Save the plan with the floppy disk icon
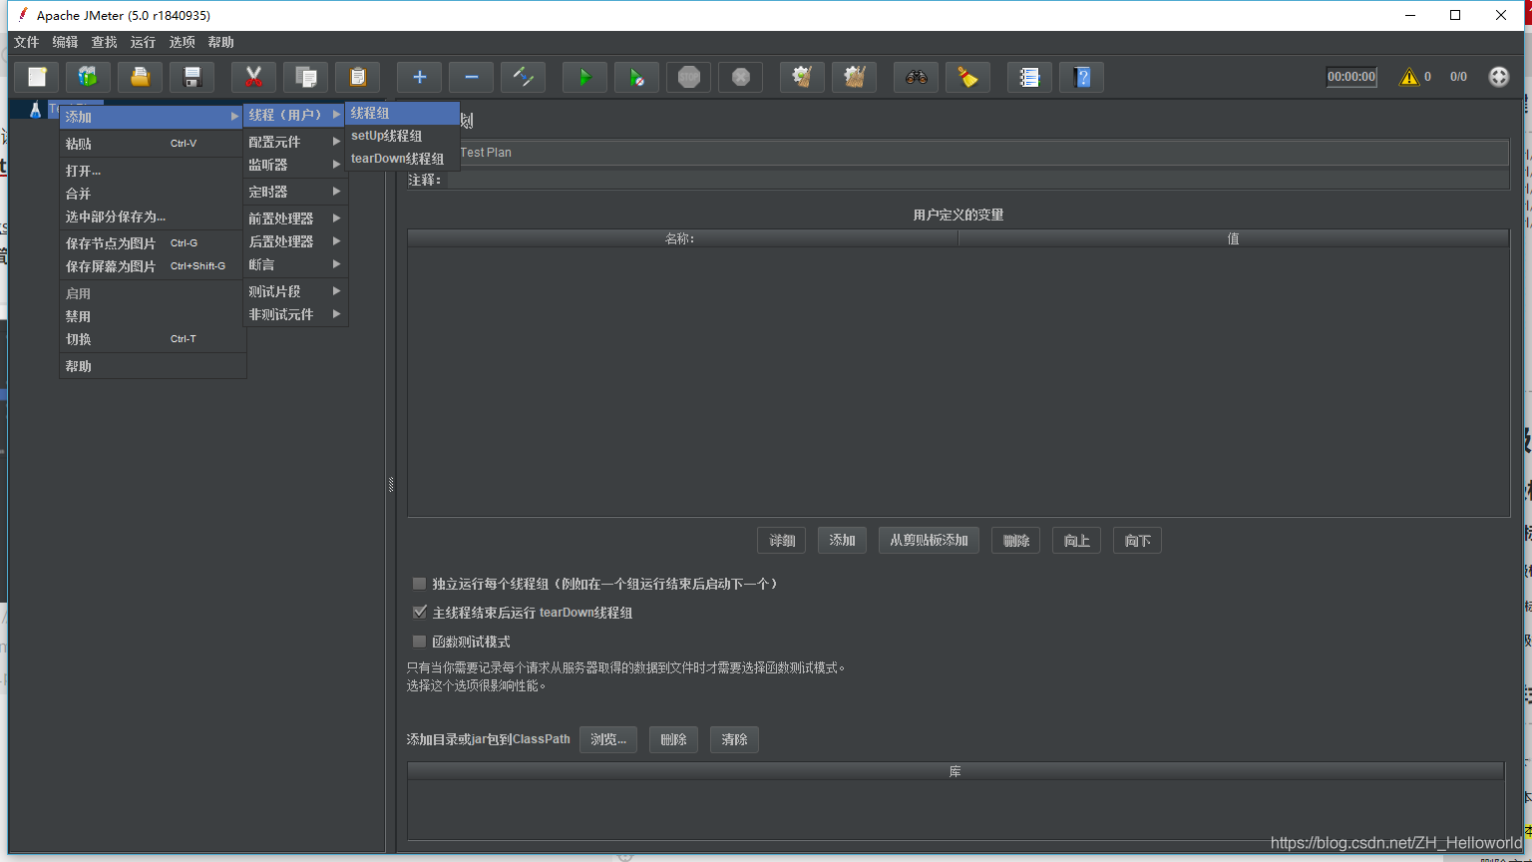 pyautogui.click(x=192, y=77)
